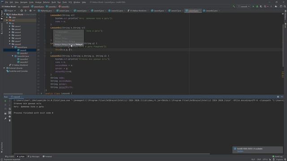Switch to the Lesson7.java editor tab
The height and width of the screenshot is (161, 287).
tap(175, 11)
